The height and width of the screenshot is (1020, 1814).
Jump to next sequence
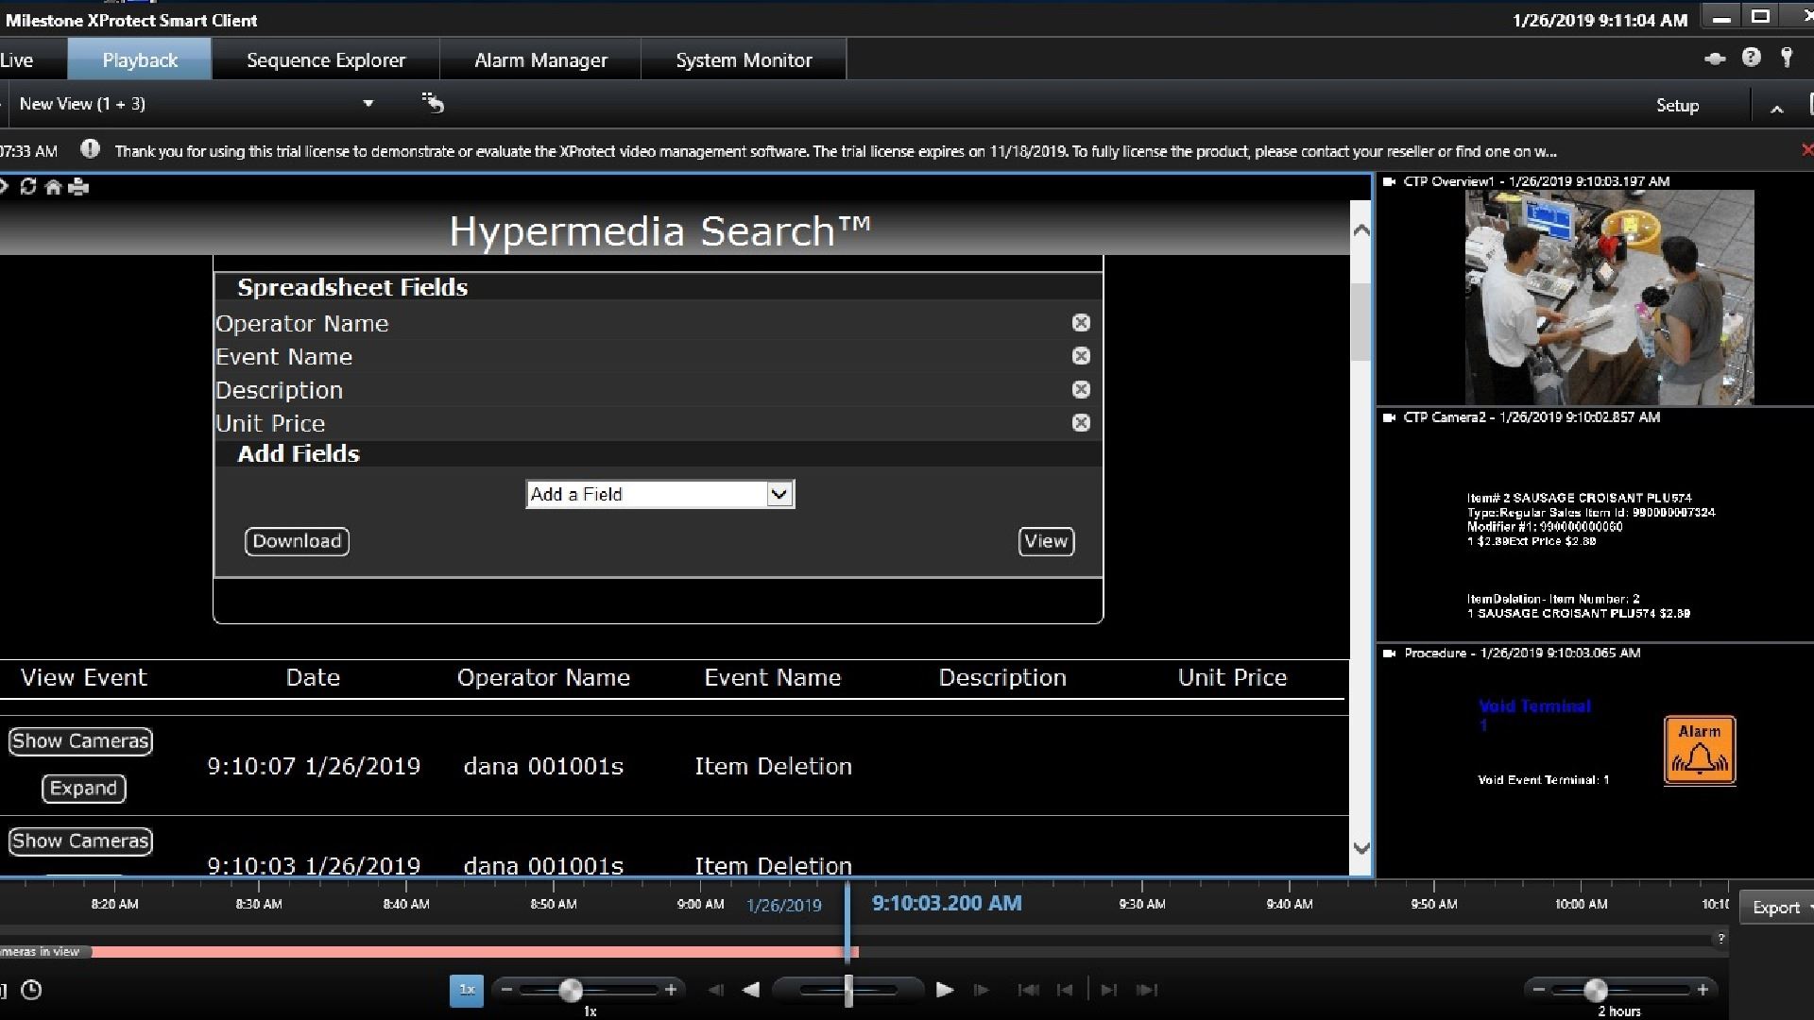[1109, 990]
